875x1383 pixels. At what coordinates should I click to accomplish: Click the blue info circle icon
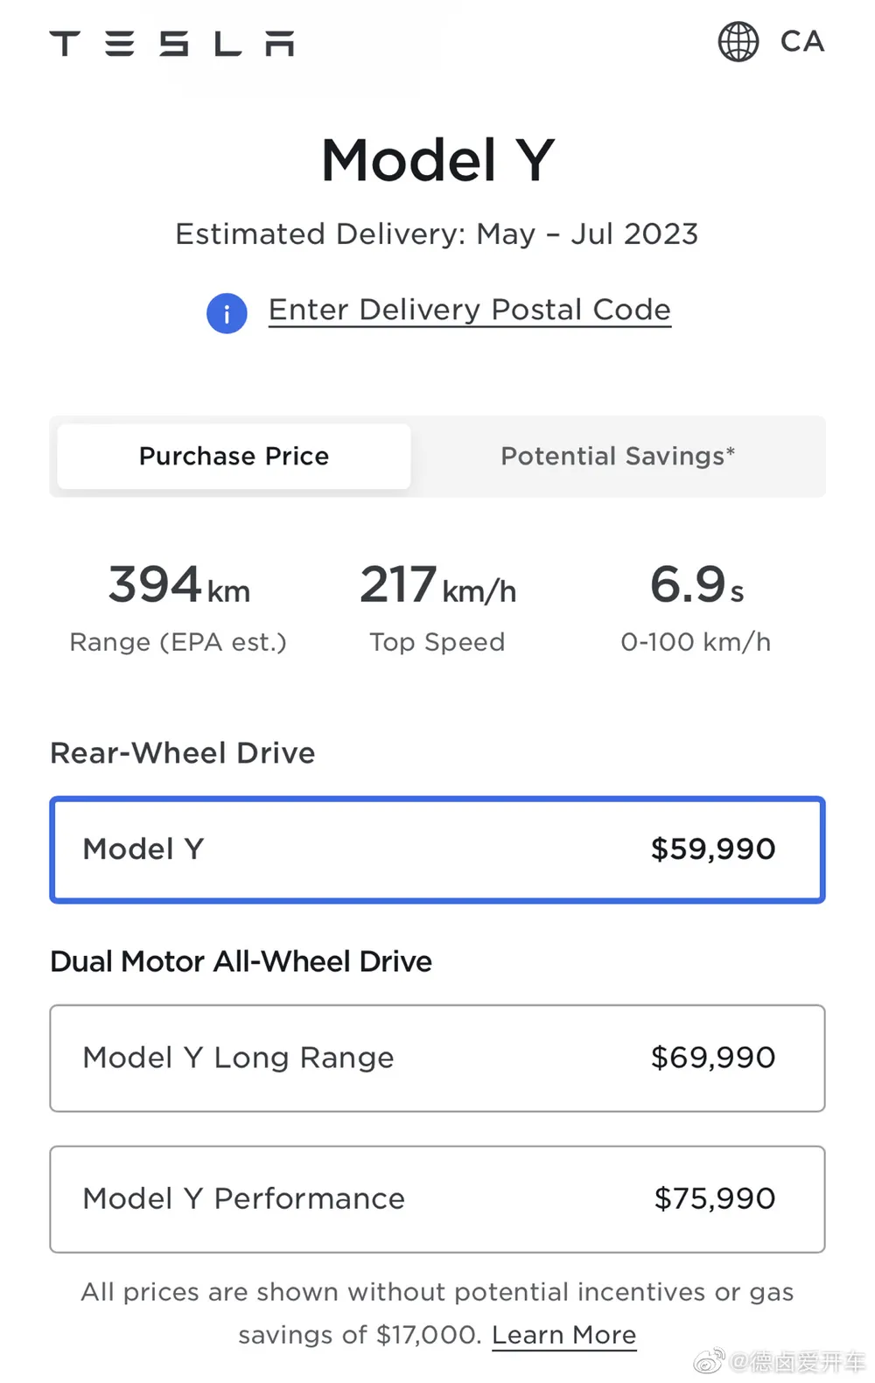pyautogui.click(x=227, y=313)
